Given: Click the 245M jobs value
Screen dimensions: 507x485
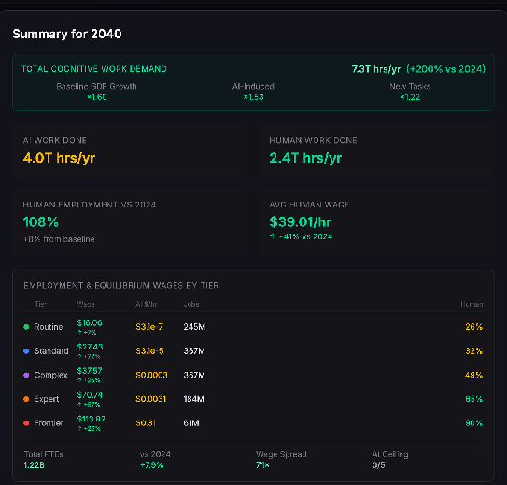Looking at the screenshot, I should click(194, 327).
